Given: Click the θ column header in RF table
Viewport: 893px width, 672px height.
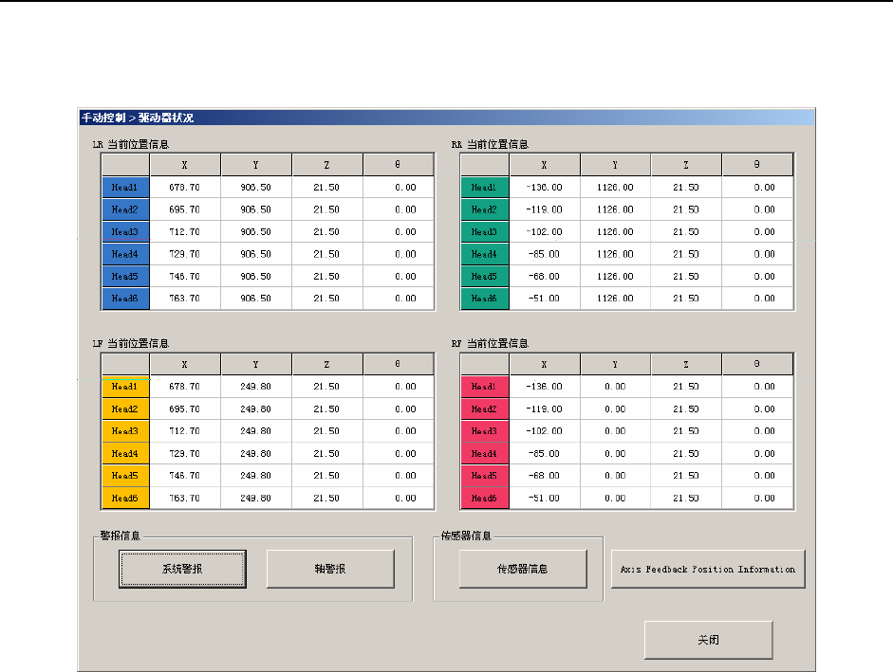Looking at the screenshot, I should point(757,364).
